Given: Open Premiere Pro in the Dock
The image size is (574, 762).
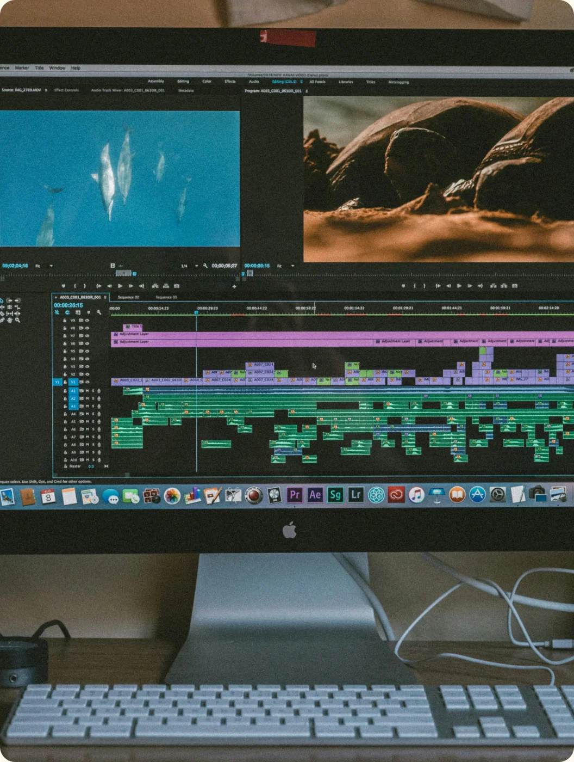Looking at the screenshot, I should coord(294,495).
